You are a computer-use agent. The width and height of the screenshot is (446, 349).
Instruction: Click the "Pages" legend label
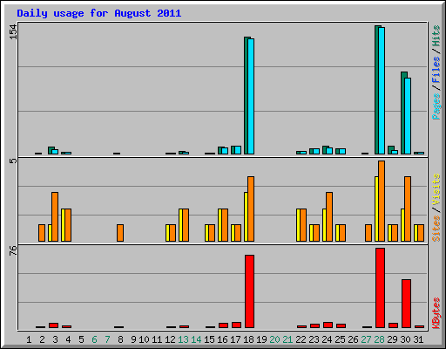pos(436,106)
